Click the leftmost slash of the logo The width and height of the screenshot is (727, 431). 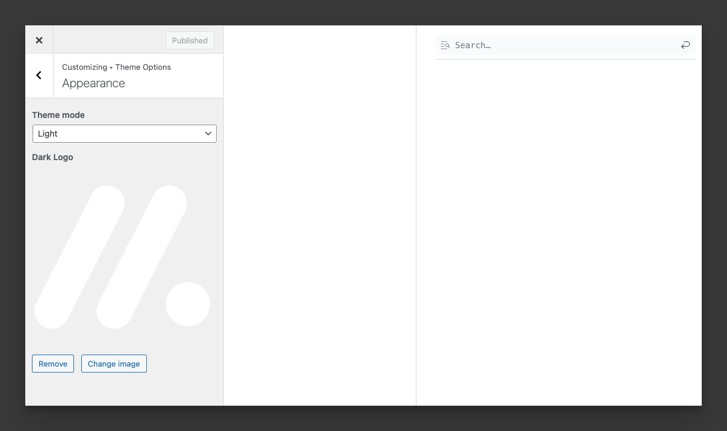pyautogui.click(x=80, y=257)
